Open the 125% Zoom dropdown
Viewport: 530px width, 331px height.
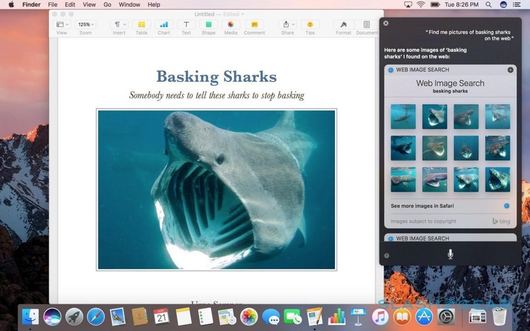[85, 24]
